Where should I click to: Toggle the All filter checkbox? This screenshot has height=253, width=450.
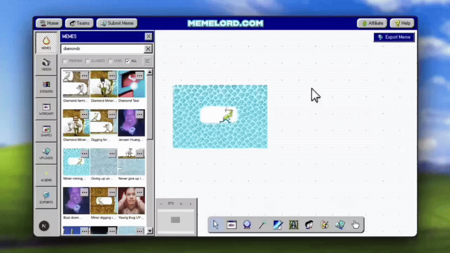tap(128, 61)
